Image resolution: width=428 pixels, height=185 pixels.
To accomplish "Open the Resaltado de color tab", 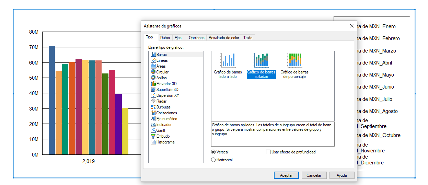I will coord(224,38).
